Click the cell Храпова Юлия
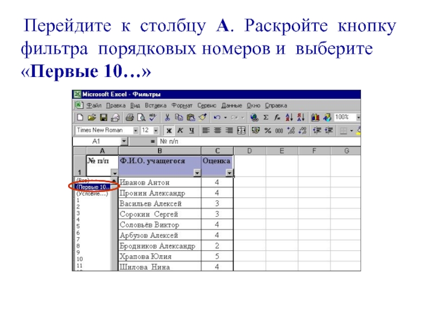The image size is (434, 325). (x=159, y=256)
